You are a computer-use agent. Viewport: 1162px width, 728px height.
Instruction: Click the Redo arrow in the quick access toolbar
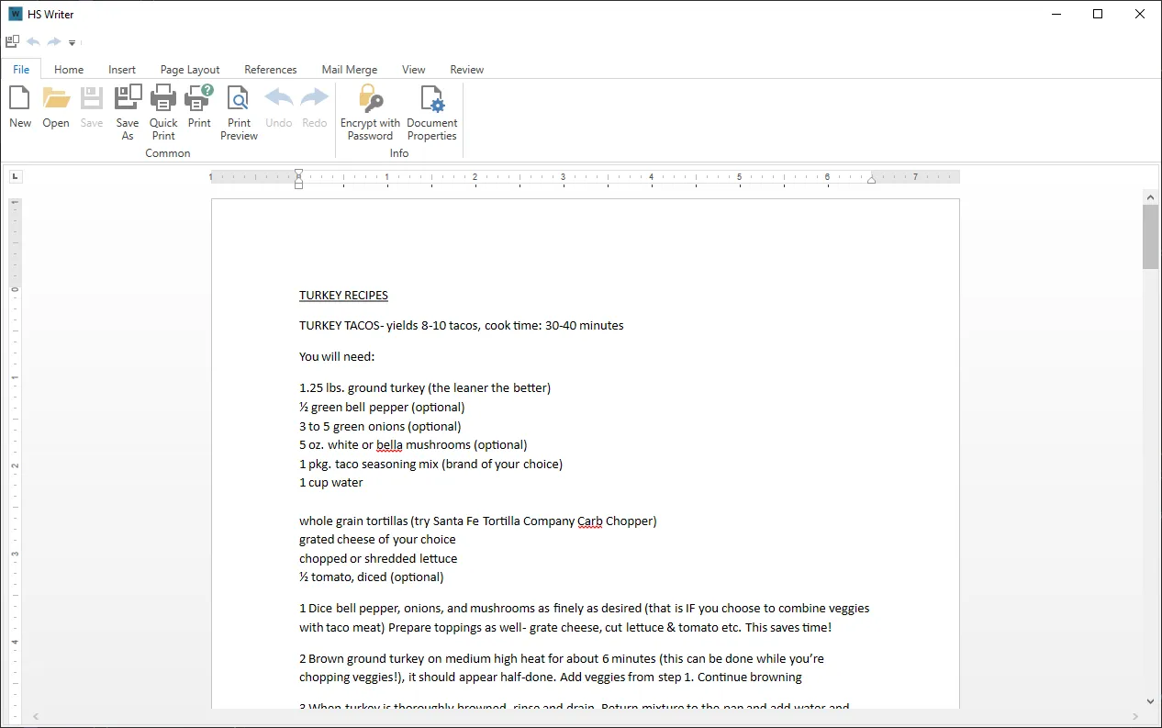(53, 41)
